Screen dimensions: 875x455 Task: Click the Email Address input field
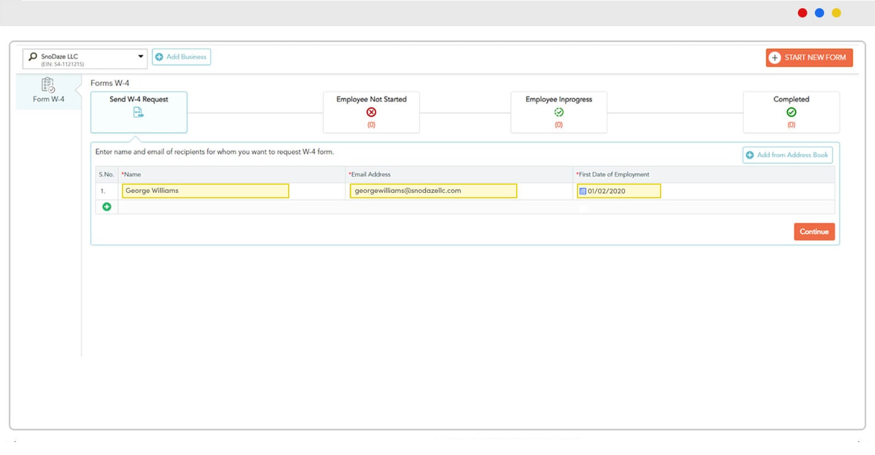click(x=433, y=191)
